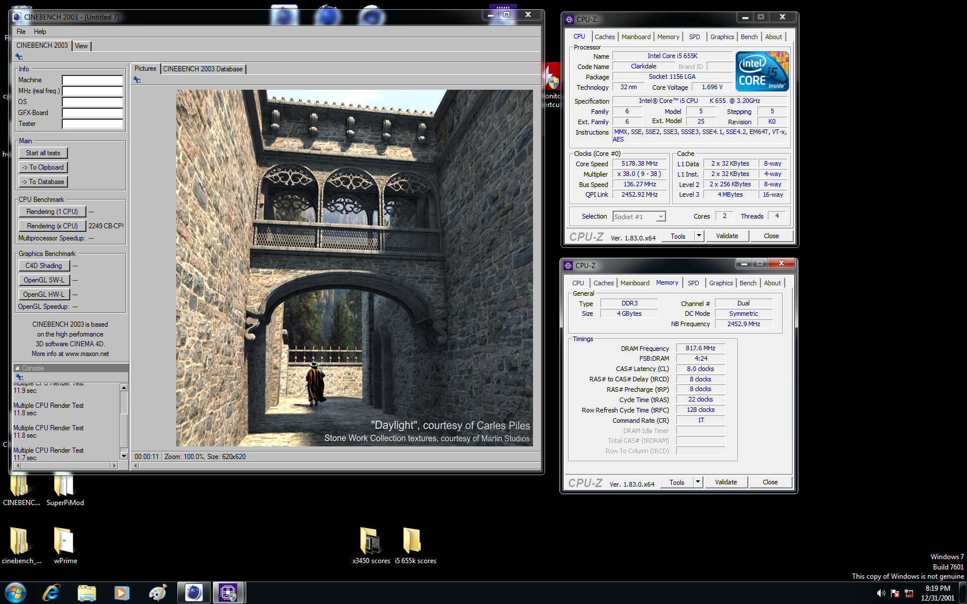The width and height of the screenshot is (967, 604).
Task: Open CINEBENCH 2003 Database tab
Action: point(203,69)
